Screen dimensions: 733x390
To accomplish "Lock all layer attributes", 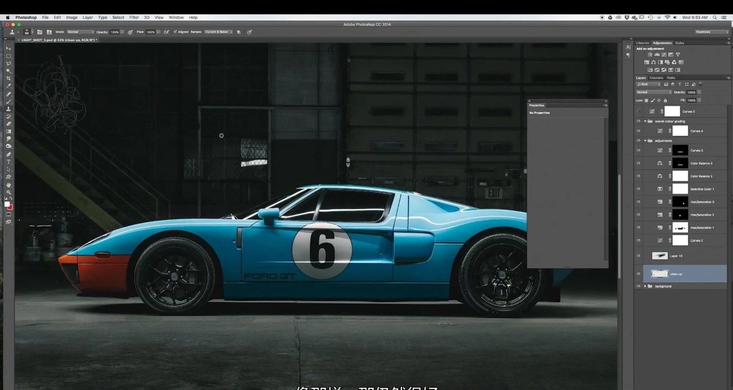I will 665,100.
